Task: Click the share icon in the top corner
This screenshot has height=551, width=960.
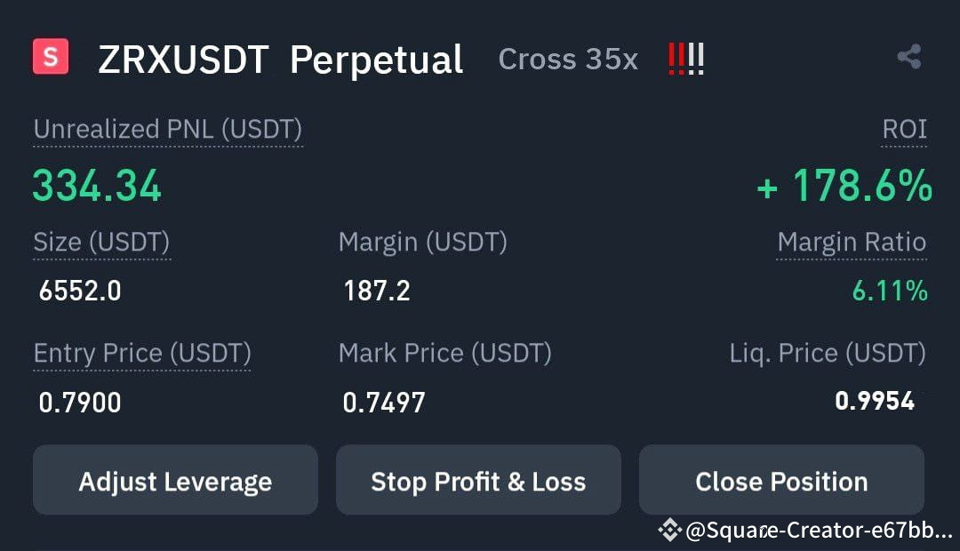Action: (x=908, y=57)
